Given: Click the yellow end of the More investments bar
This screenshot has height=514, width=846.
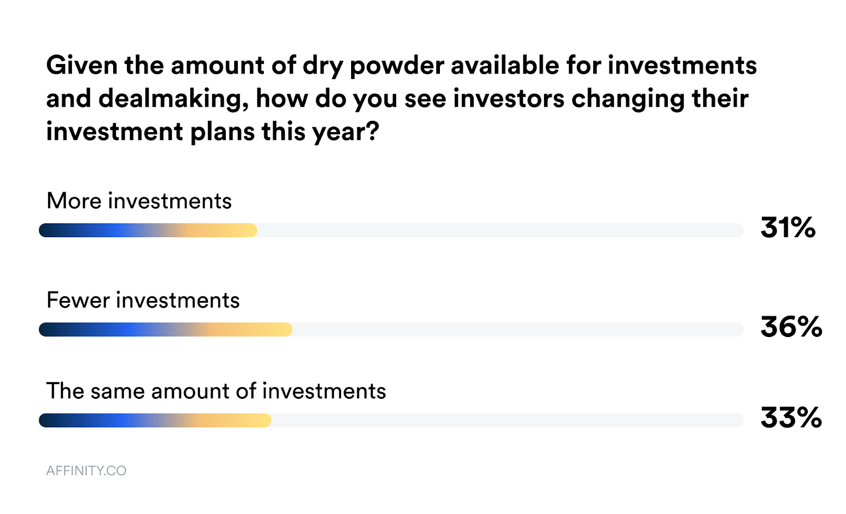Looking at the screenshot, I should click(x=246, y=230).
